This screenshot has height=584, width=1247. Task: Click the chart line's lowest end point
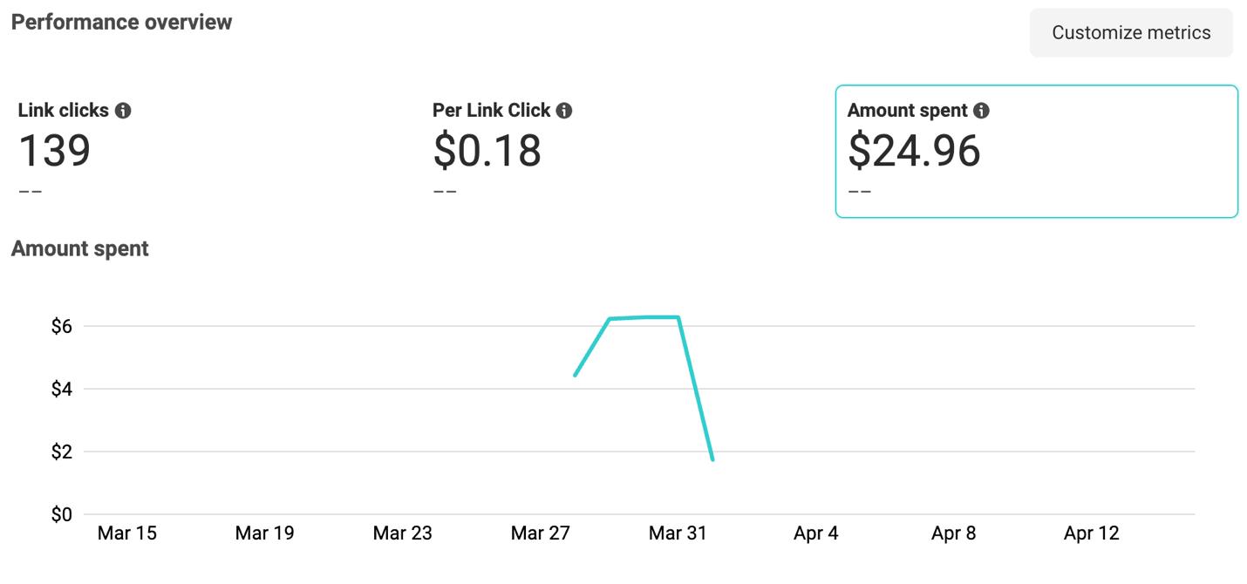pyautogui.click(x=712, y=458)
